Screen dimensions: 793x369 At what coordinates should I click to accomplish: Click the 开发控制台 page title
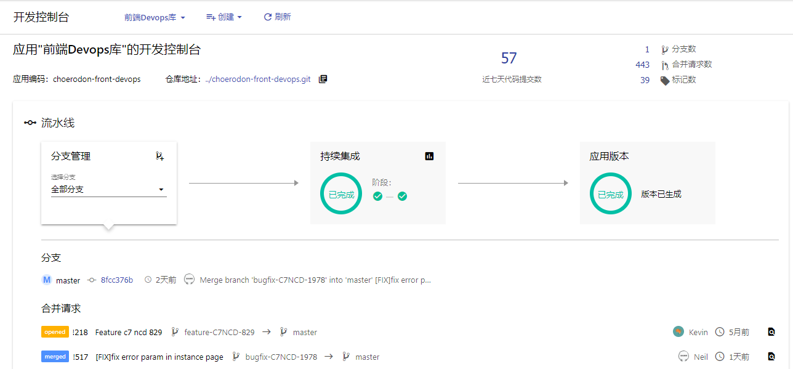[41, 17]
